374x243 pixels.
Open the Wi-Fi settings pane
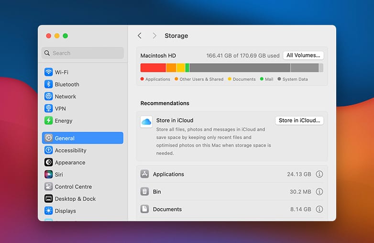(83, 72)
